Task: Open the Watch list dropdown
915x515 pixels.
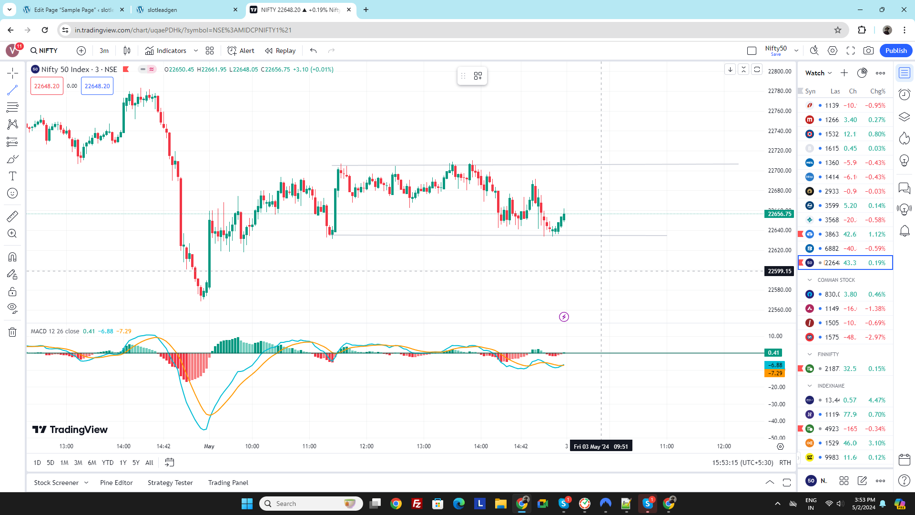Action: 818,73
